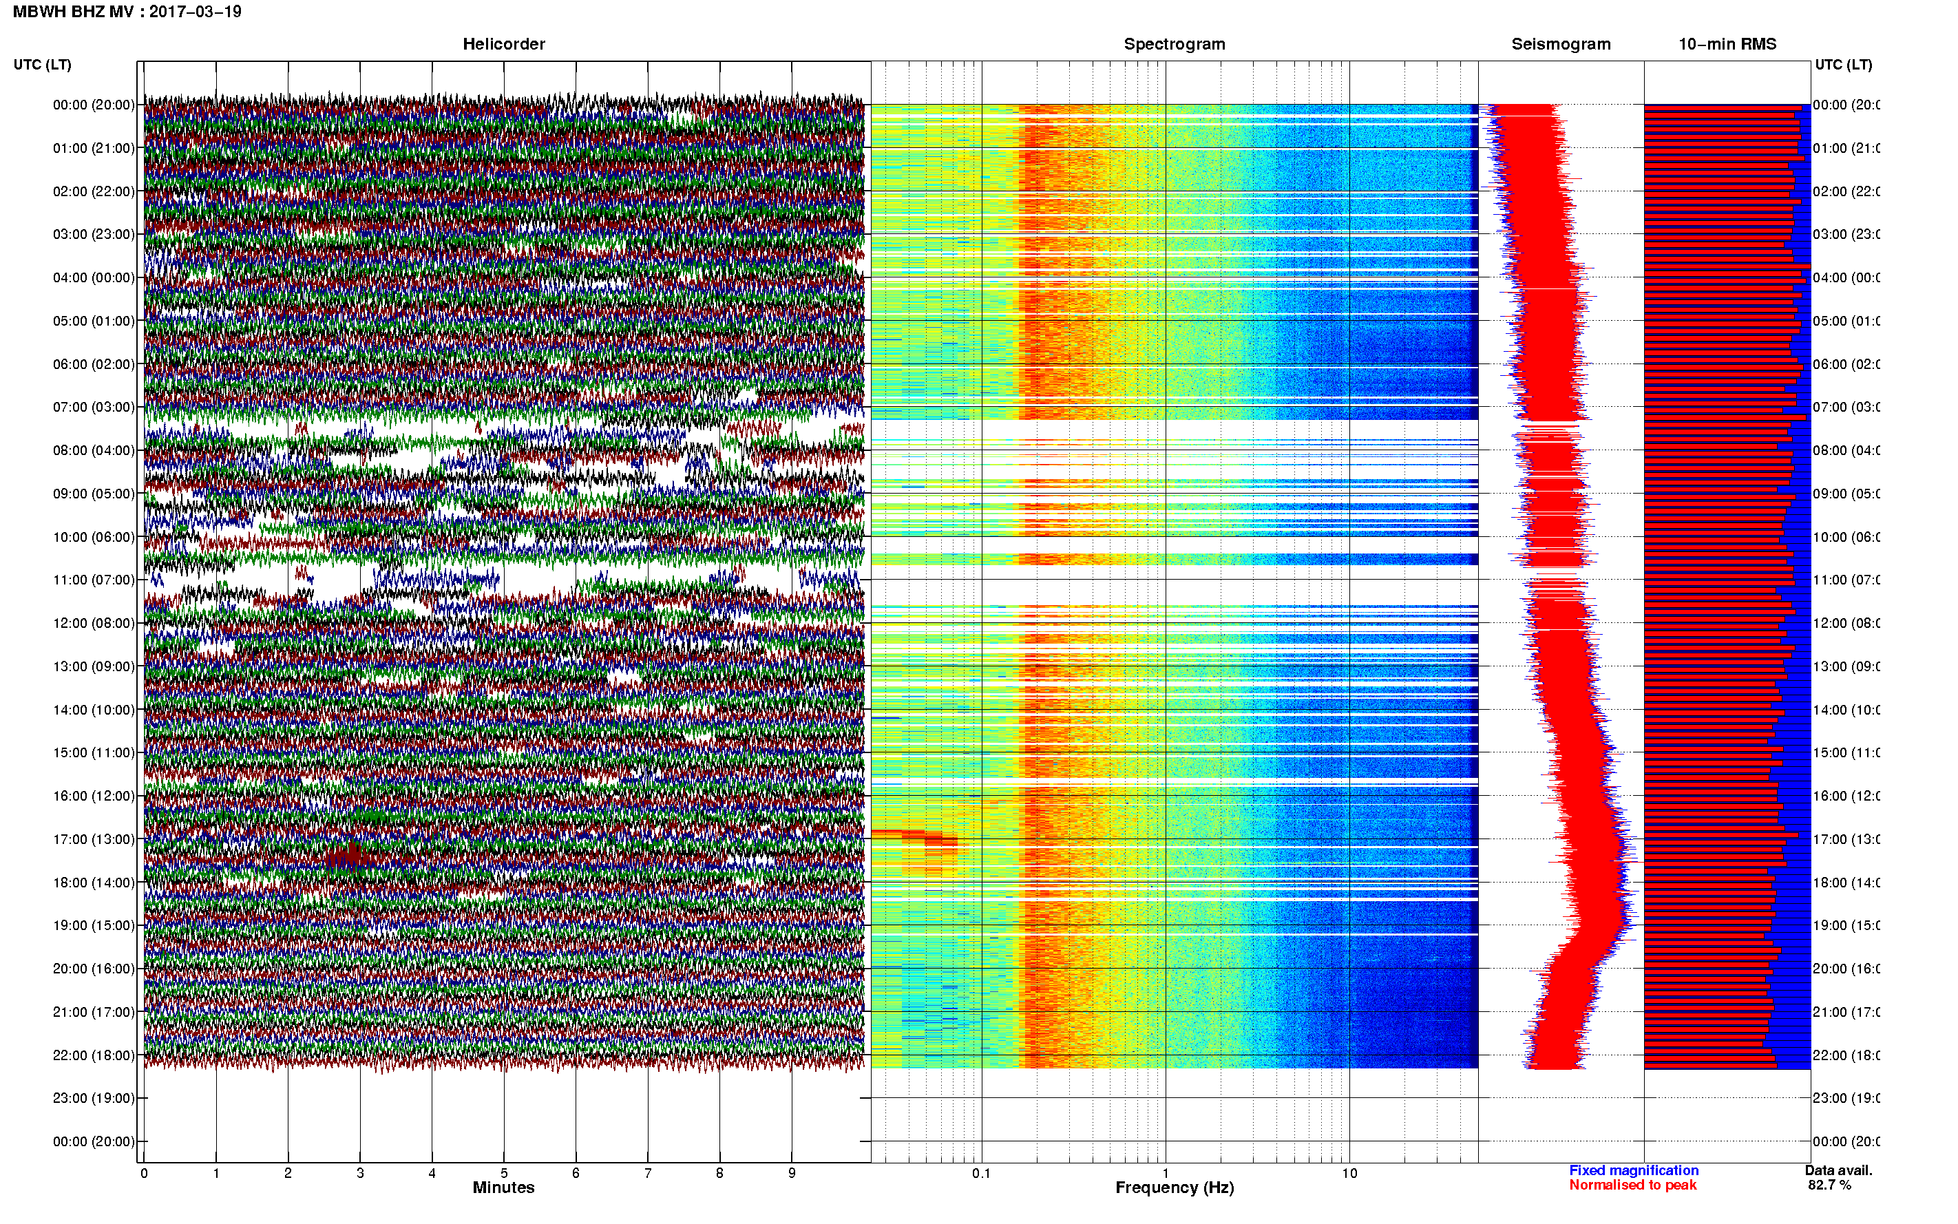The image size is (1958, 1224).
Task: Click Helicorder time label '05:00 (01:00)'
Action: 94,321
